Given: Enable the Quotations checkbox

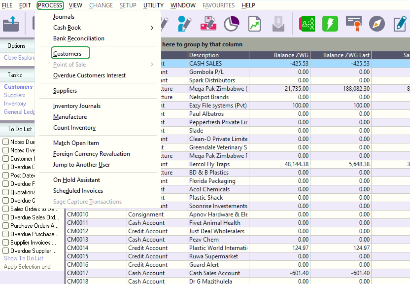Looking at the screenshot, I should (x=6, y=192).
